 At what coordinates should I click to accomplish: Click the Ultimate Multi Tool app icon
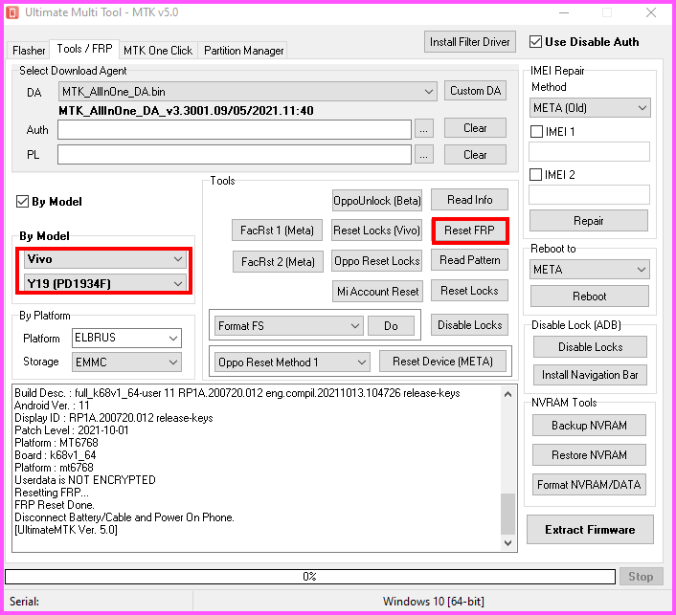tap(12, 12)
